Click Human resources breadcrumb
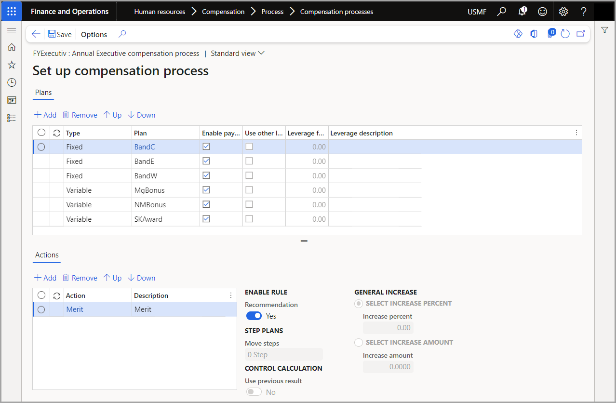The height and width of the screenshot is (403, 616). (160, 12)
